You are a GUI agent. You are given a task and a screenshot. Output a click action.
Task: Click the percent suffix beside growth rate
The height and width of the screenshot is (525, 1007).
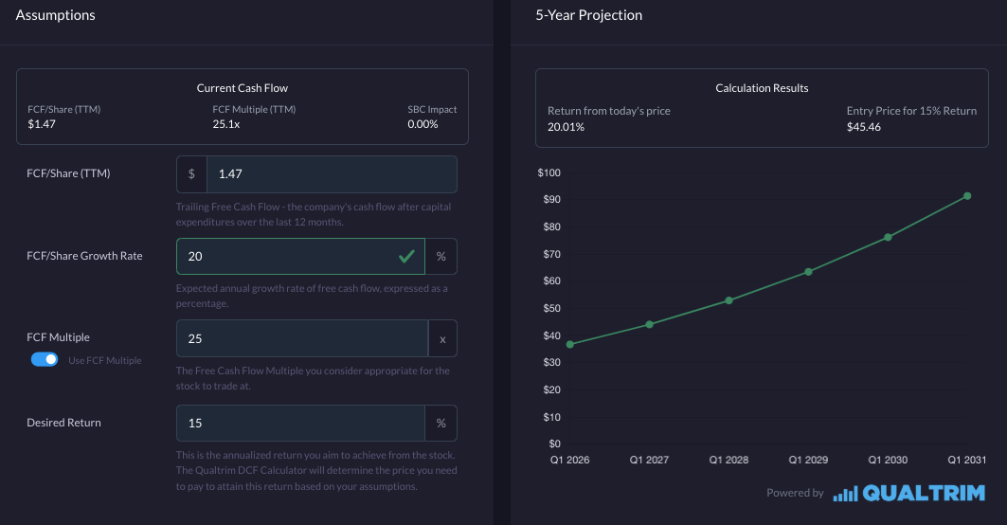(441, 256)
